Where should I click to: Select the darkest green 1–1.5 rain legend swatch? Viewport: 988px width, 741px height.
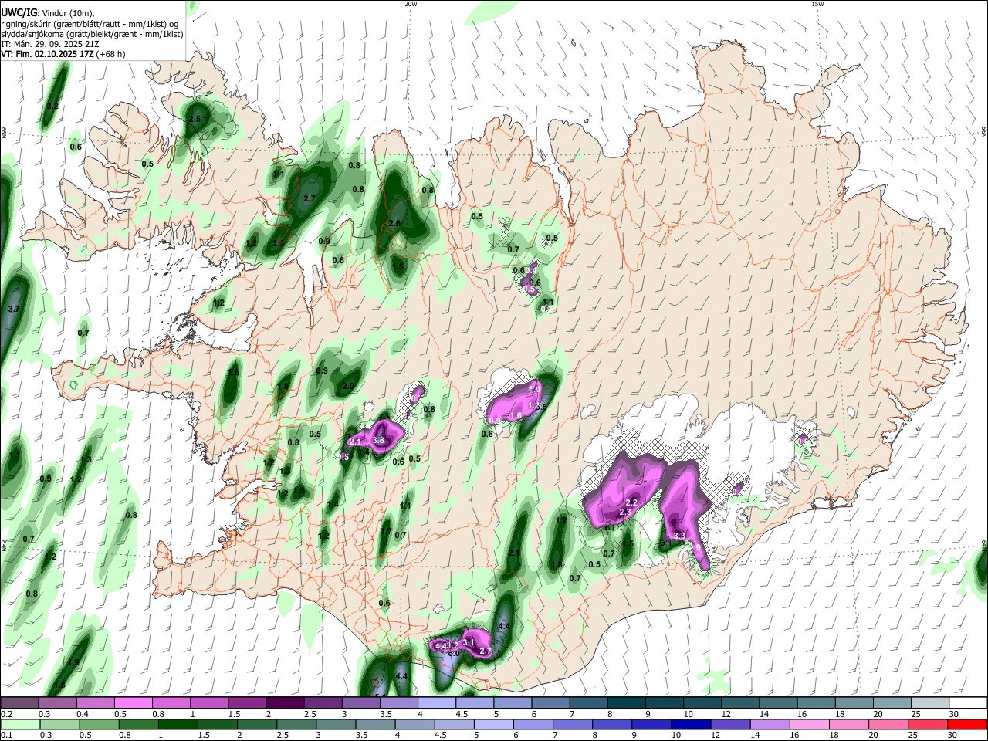[178, 725]
